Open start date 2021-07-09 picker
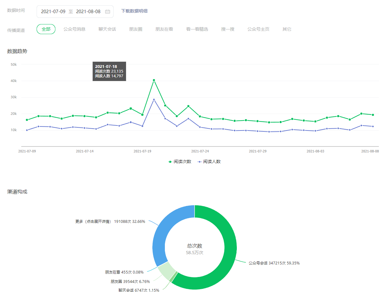The width and height of the screenshot is (387, 292). 53,12
